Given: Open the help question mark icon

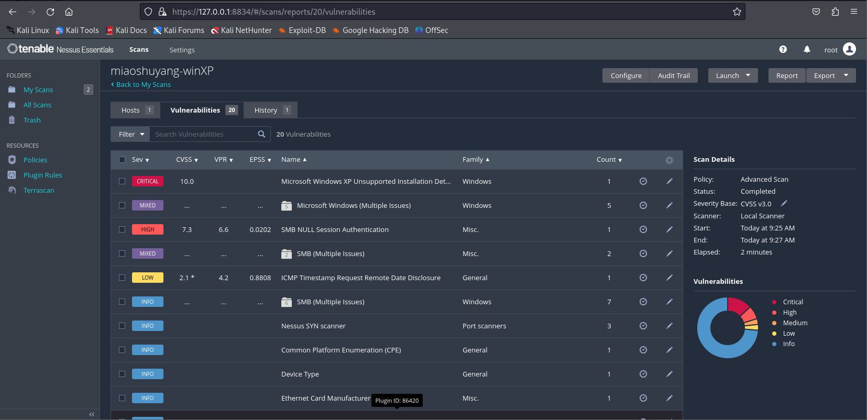Looking at the screenshot, I should click(783, 49).
